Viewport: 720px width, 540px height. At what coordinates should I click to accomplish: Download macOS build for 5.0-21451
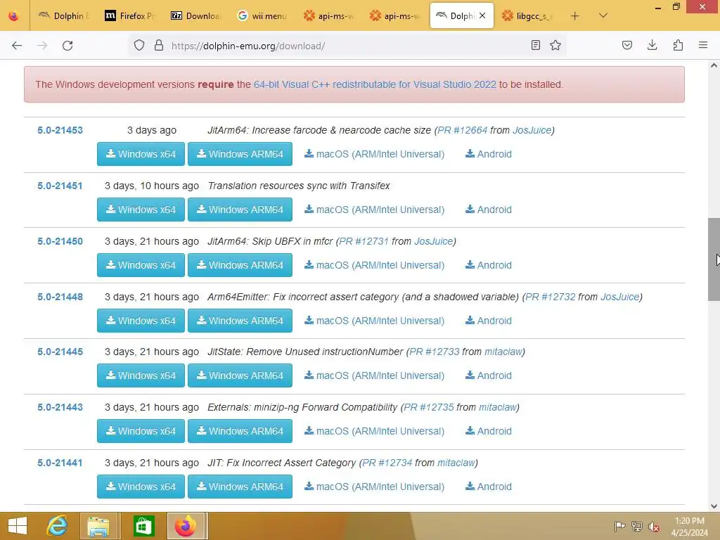(x=374, y=210)
